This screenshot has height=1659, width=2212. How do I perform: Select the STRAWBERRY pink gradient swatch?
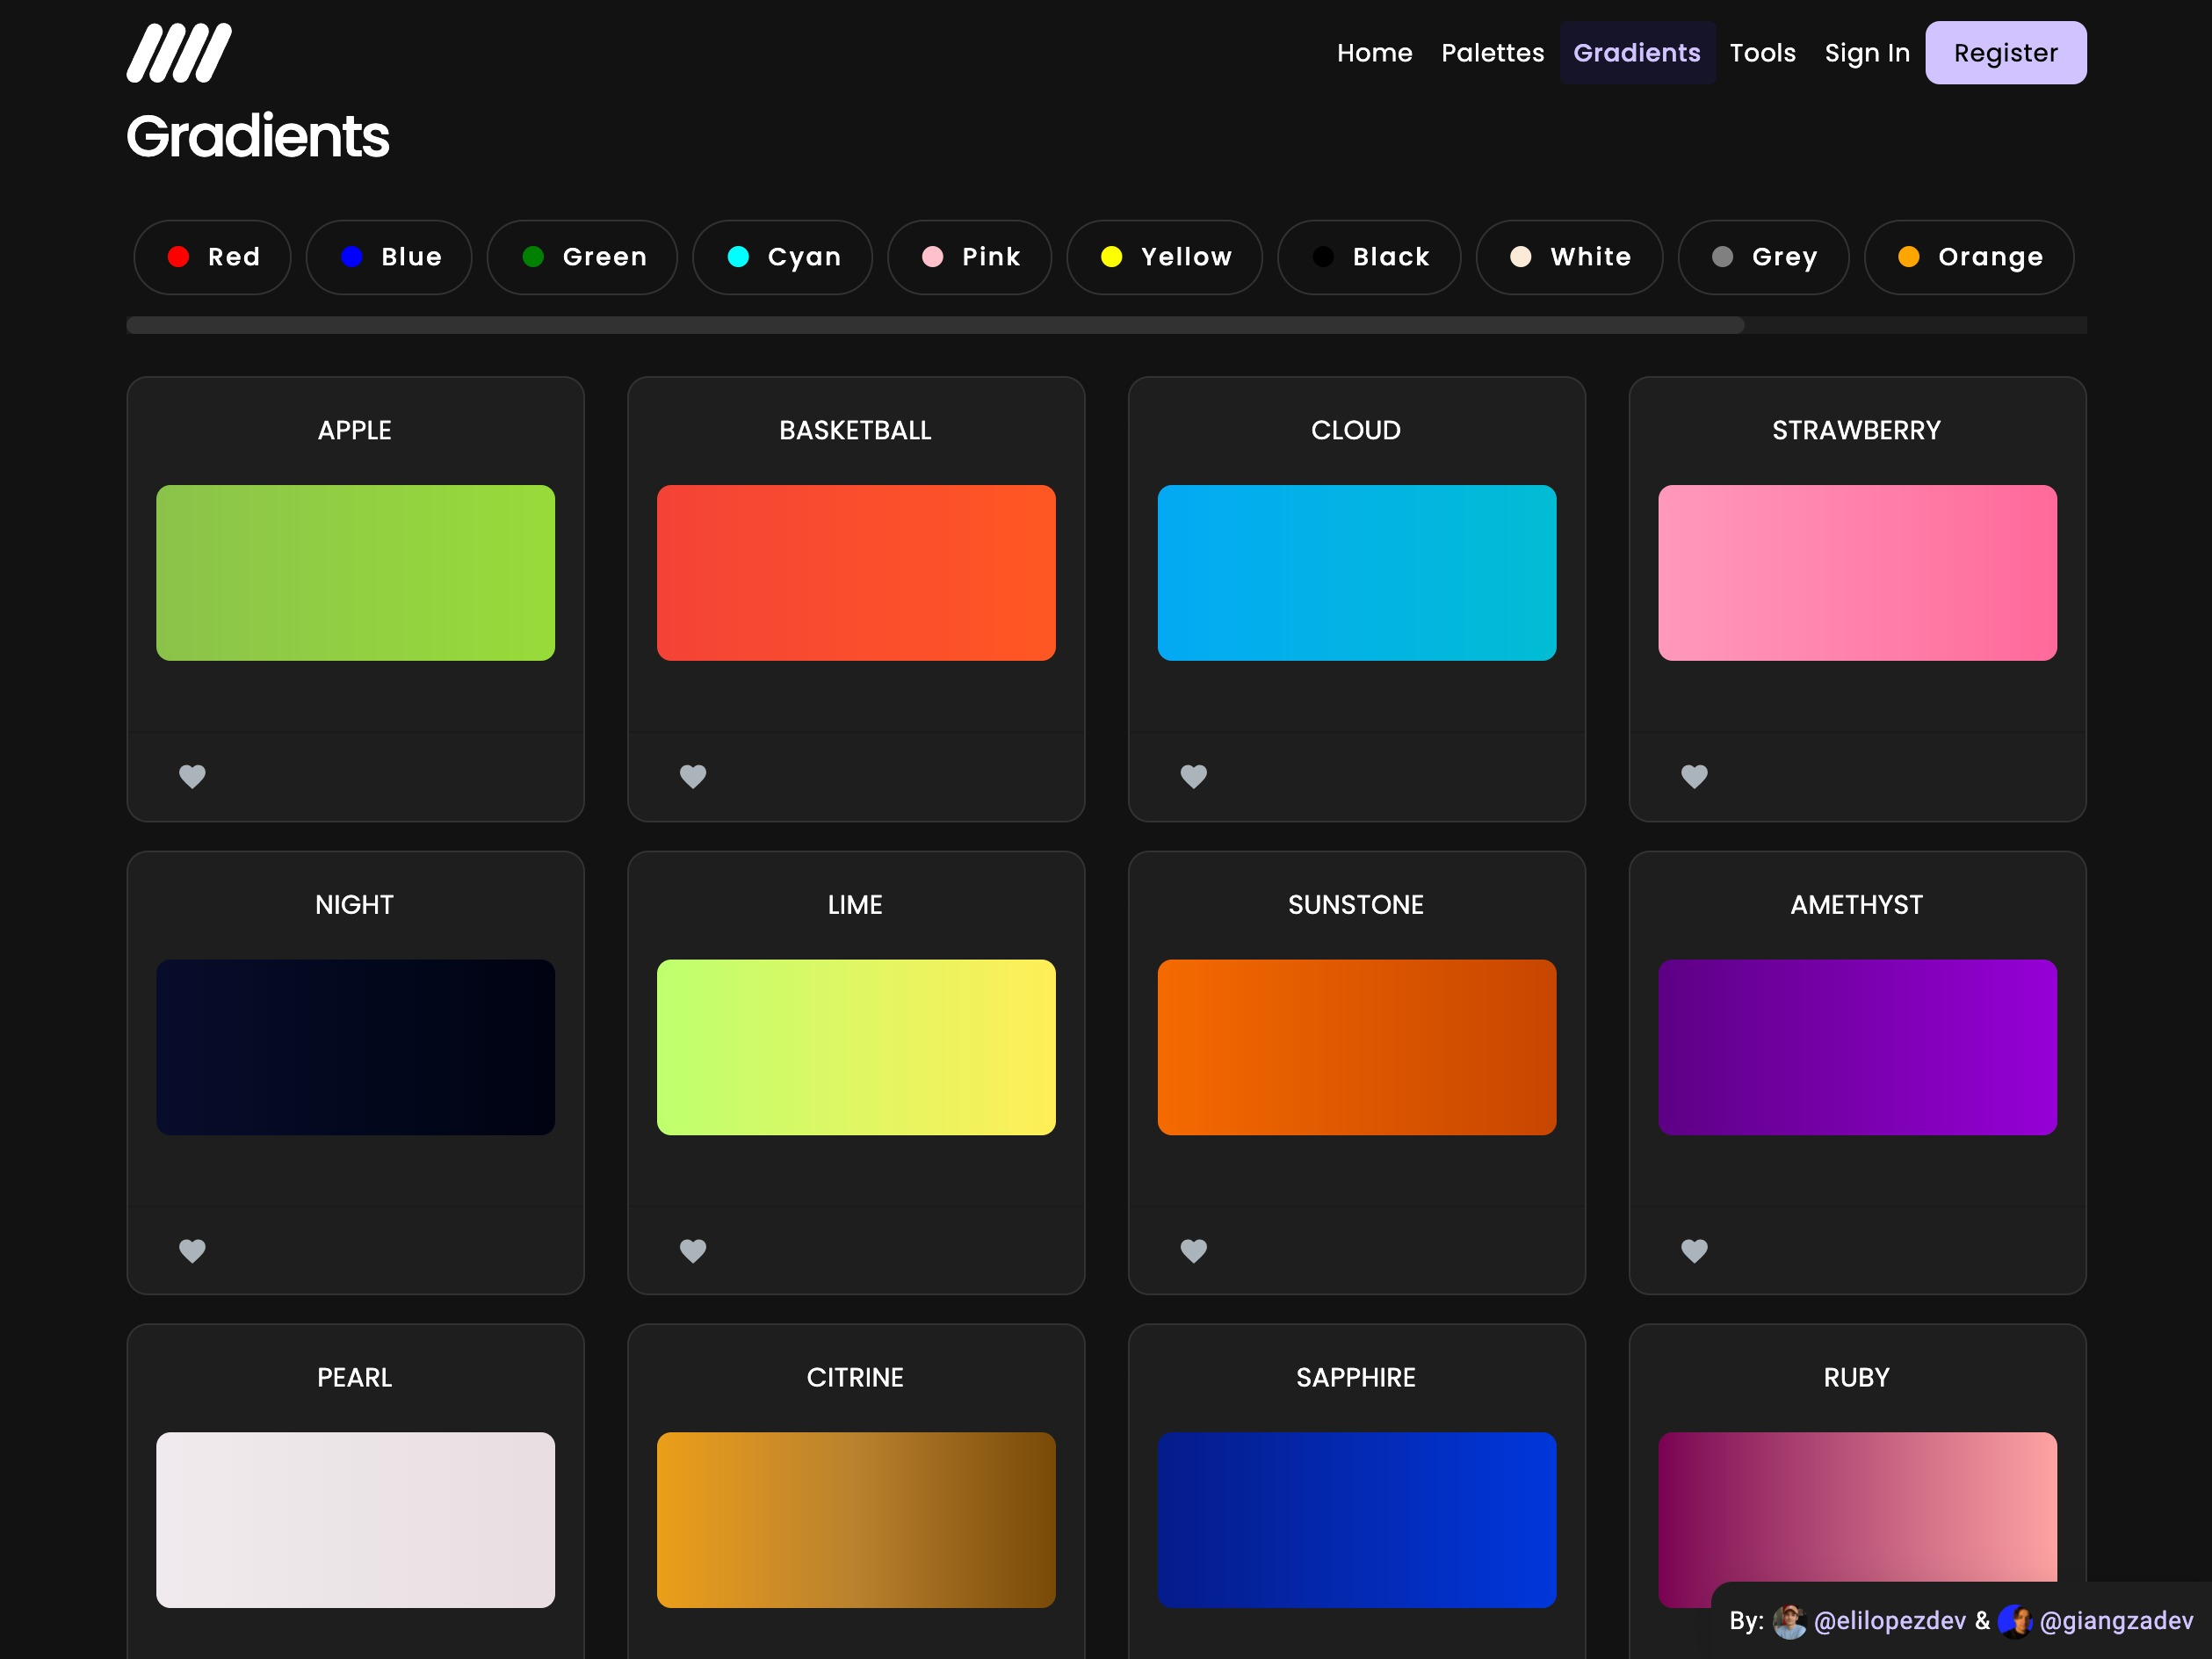(x=1857, y=573)
